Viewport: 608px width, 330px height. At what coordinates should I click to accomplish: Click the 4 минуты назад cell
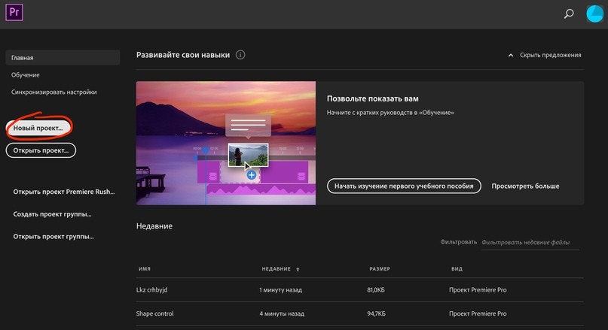pyautogui.click(x=282, y=313)
